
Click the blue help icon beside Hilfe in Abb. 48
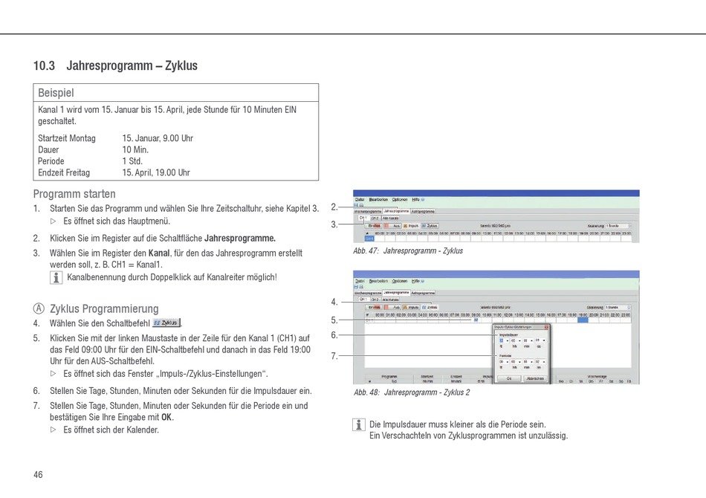pyautogui.click(x=422, y=281)
